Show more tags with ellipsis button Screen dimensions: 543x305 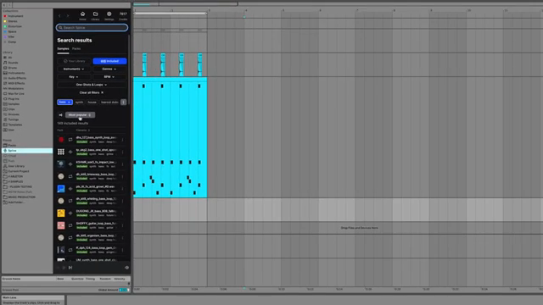(x=123, y=103)
